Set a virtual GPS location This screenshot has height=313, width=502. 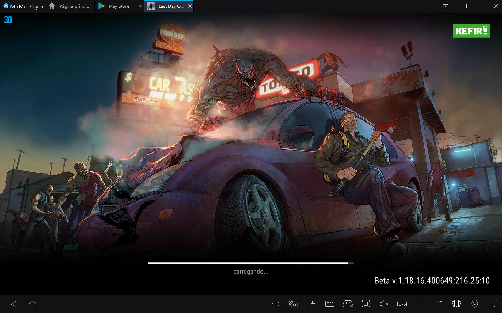(474, 304)
